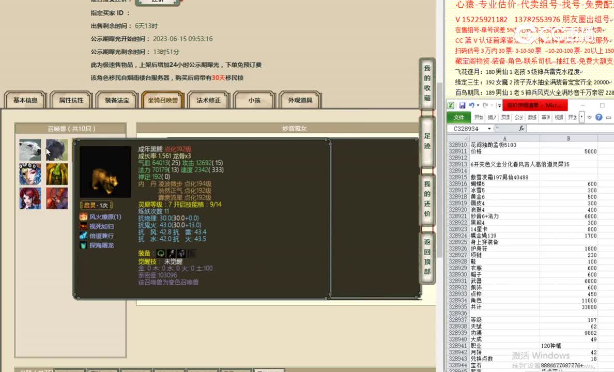Click the Save icon in Excel toolbar
Image resolution: width=614 pixels, height=372 pixels.
coord(462,106)
